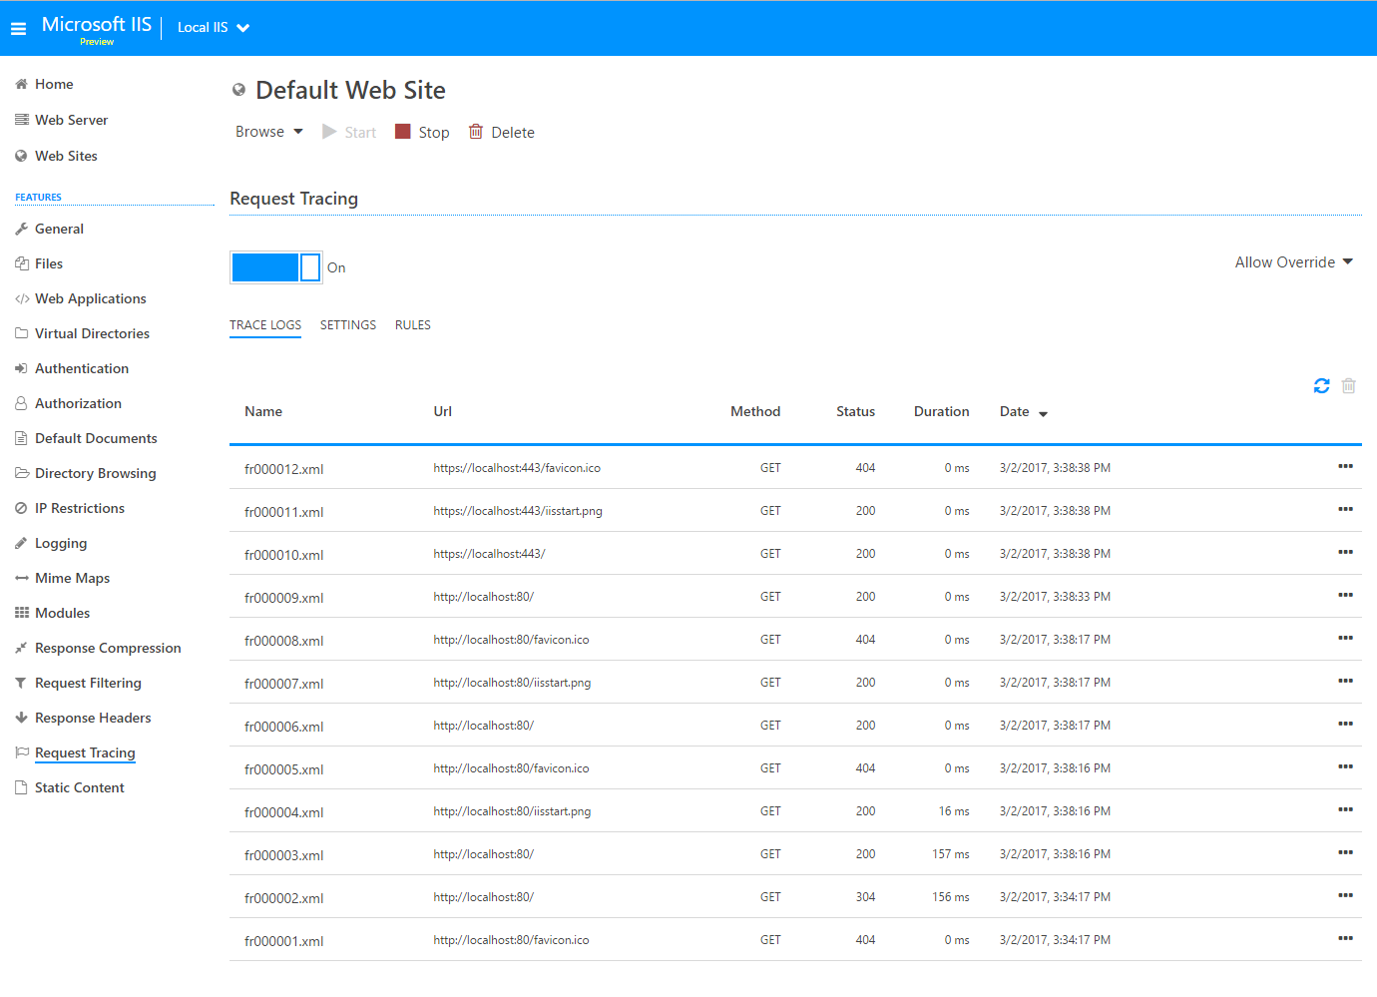
Task: Sort by the Method column header
Action: point(755,411)
